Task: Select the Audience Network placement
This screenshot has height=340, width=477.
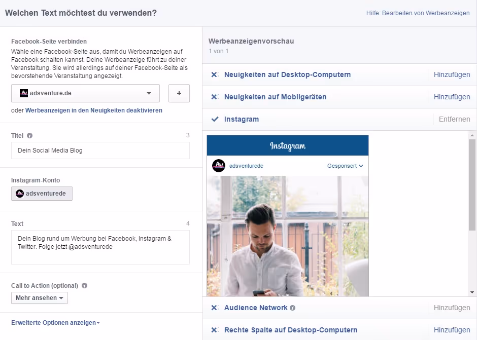Action: pyautogui.click(x=256, y=308)
